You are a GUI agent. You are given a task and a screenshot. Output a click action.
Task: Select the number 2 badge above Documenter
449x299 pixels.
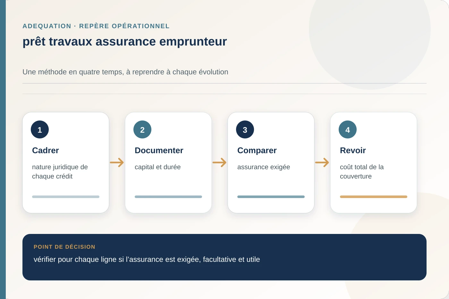[x=142, y=129]
